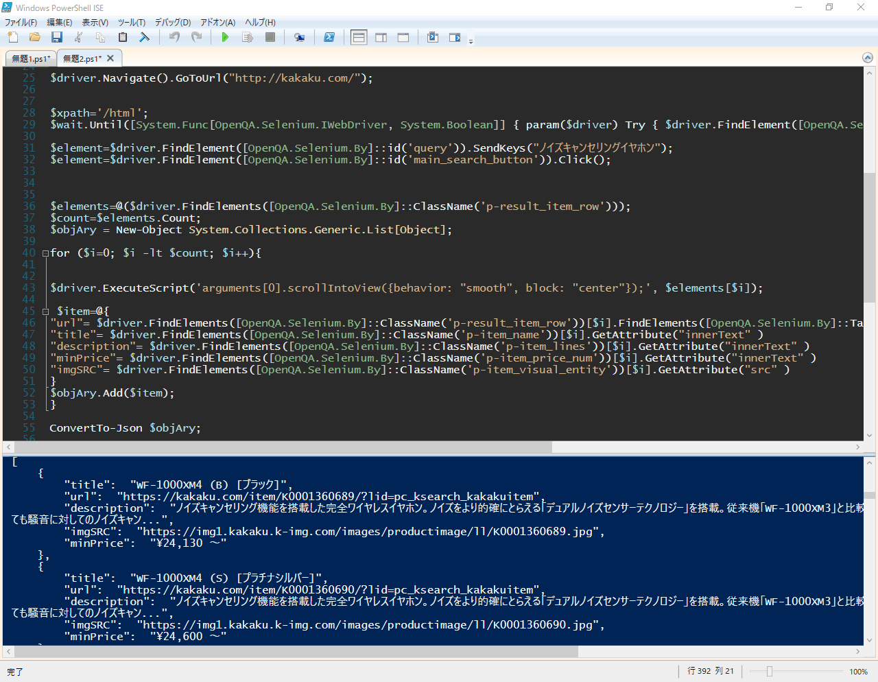Select Show Script Pane Maximized layout icon

pos(403,37)
